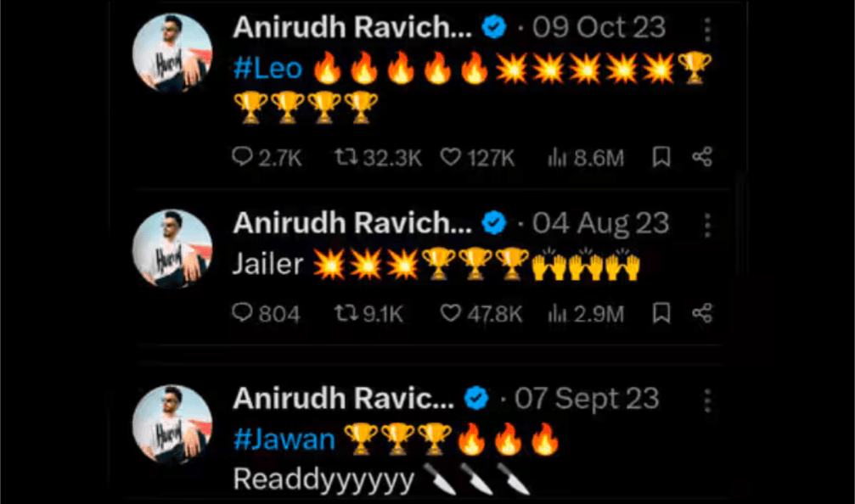The width and height of the screenshot is (855, 504).
Task: Open more options on the 07 Sept 23 tweet
Action: pos(707,400)
